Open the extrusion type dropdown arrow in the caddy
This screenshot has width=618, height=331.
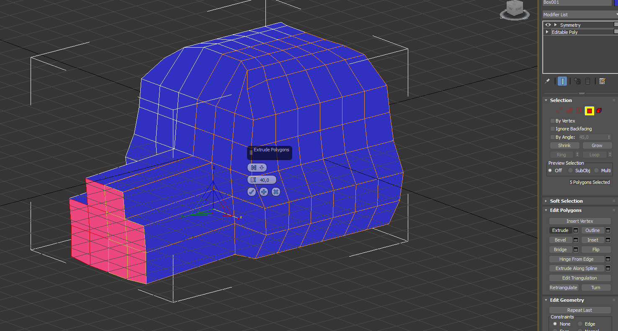coord(262,168)
